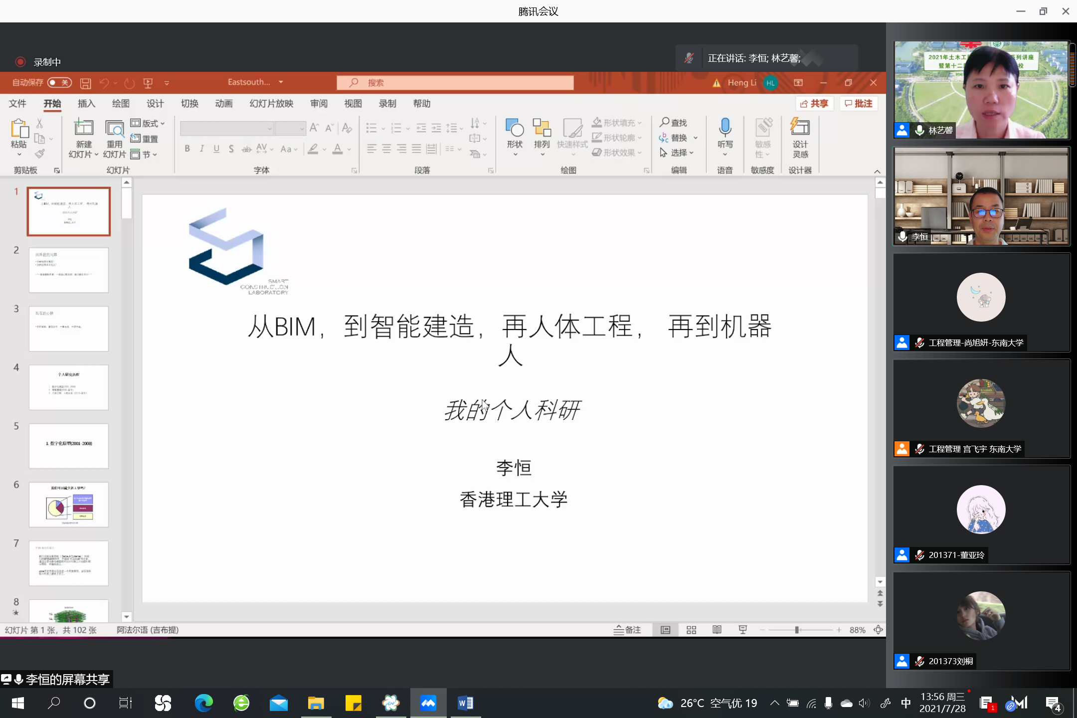Open reading view in status bar

[x=717, y=630]
